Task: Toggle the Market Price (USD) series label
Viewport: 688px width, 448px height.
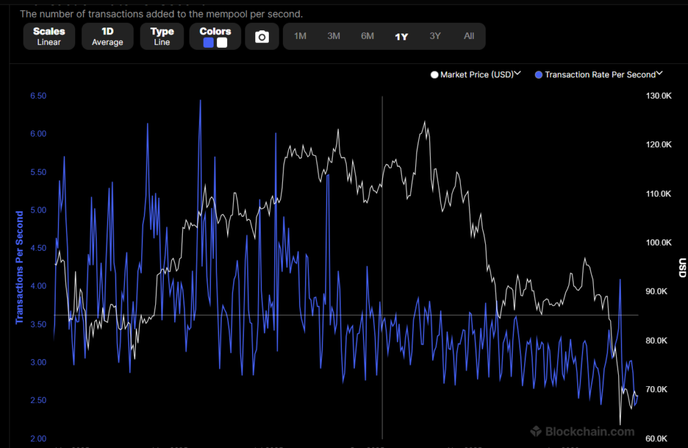Action: [x=476, y=75]
